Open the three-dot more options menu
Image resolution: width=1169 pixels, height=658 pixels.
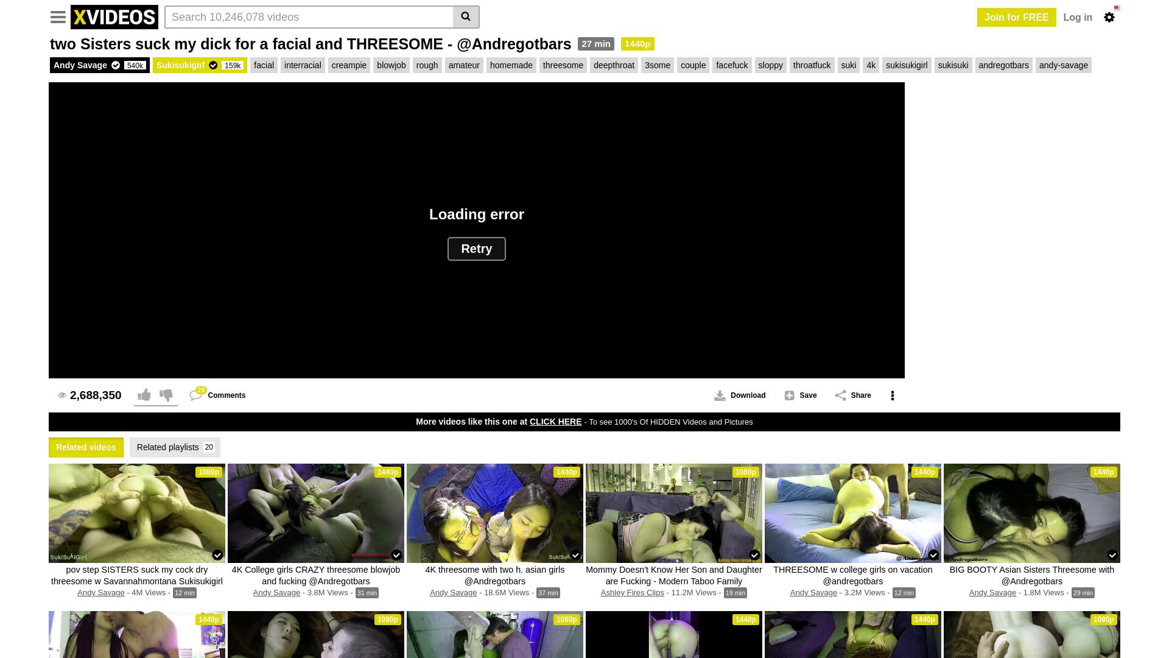pos(893,395)
